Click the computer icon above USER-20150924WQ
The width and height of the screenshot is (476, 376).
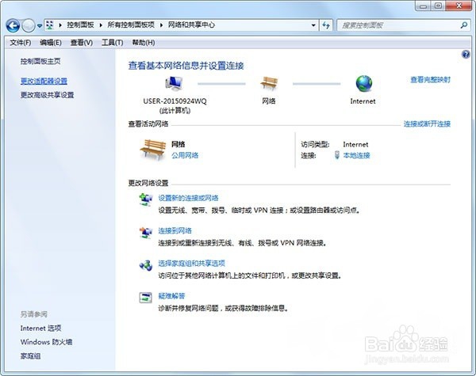pyautogui.click(x=174, y=83)
